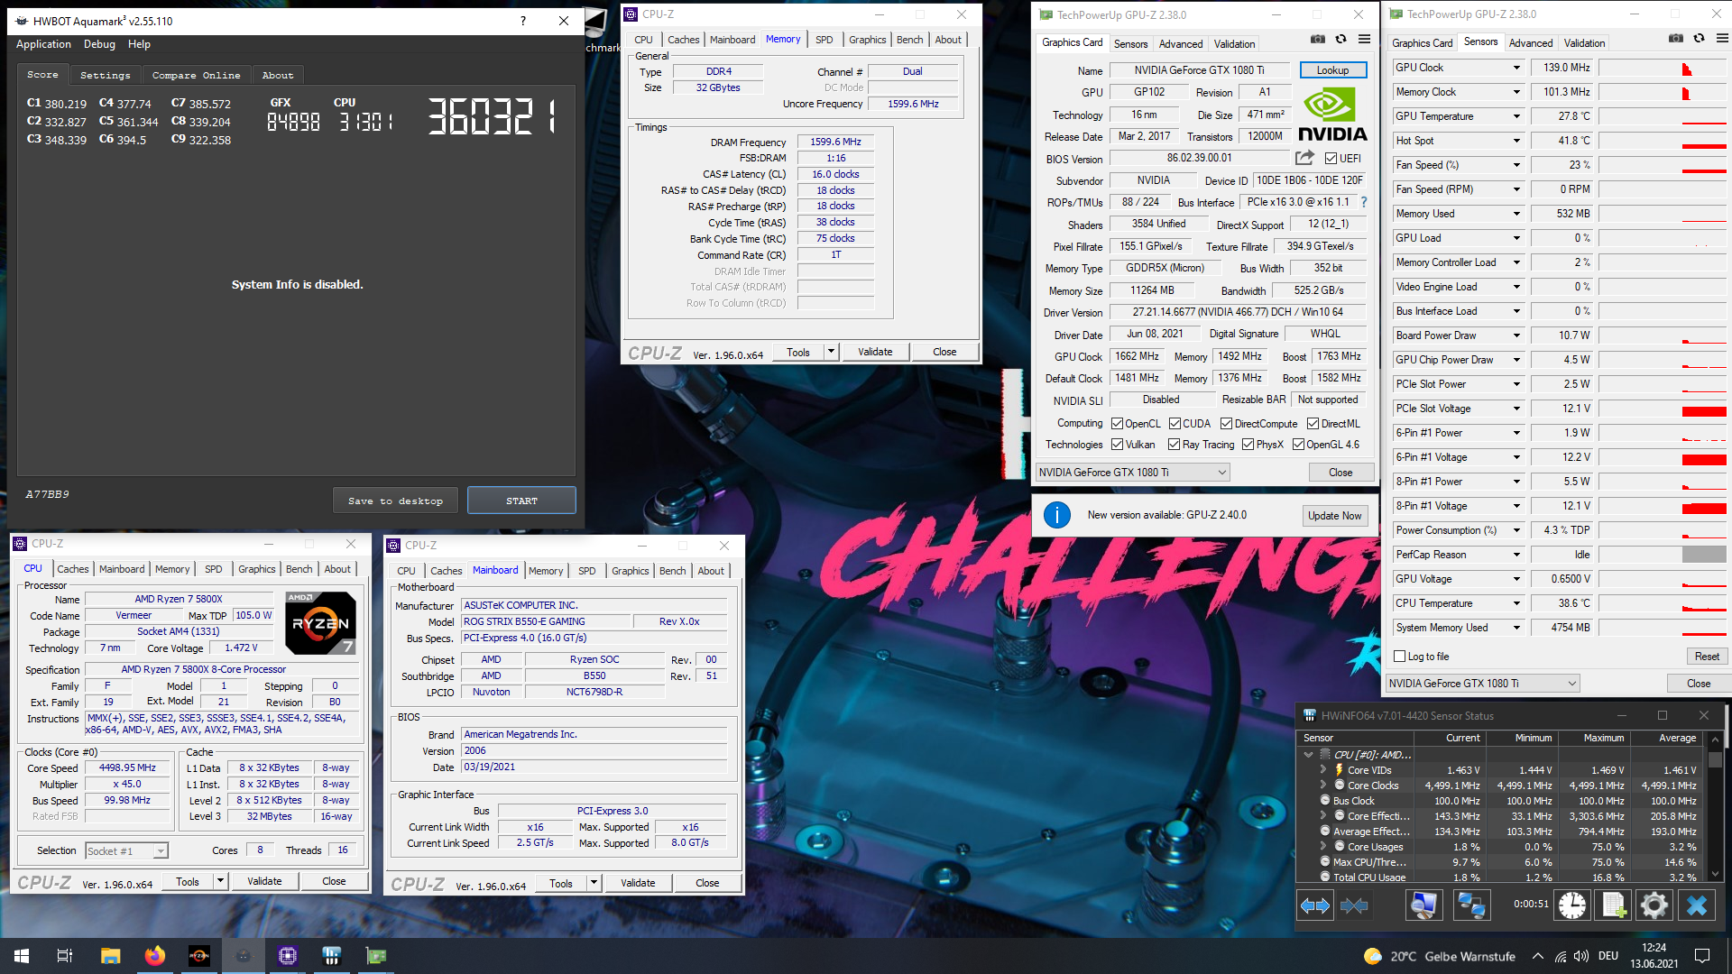Toggle the Ray Tracing checkbox
The height and width of the screenshot is (974, 1732).
click(1175, 445)
